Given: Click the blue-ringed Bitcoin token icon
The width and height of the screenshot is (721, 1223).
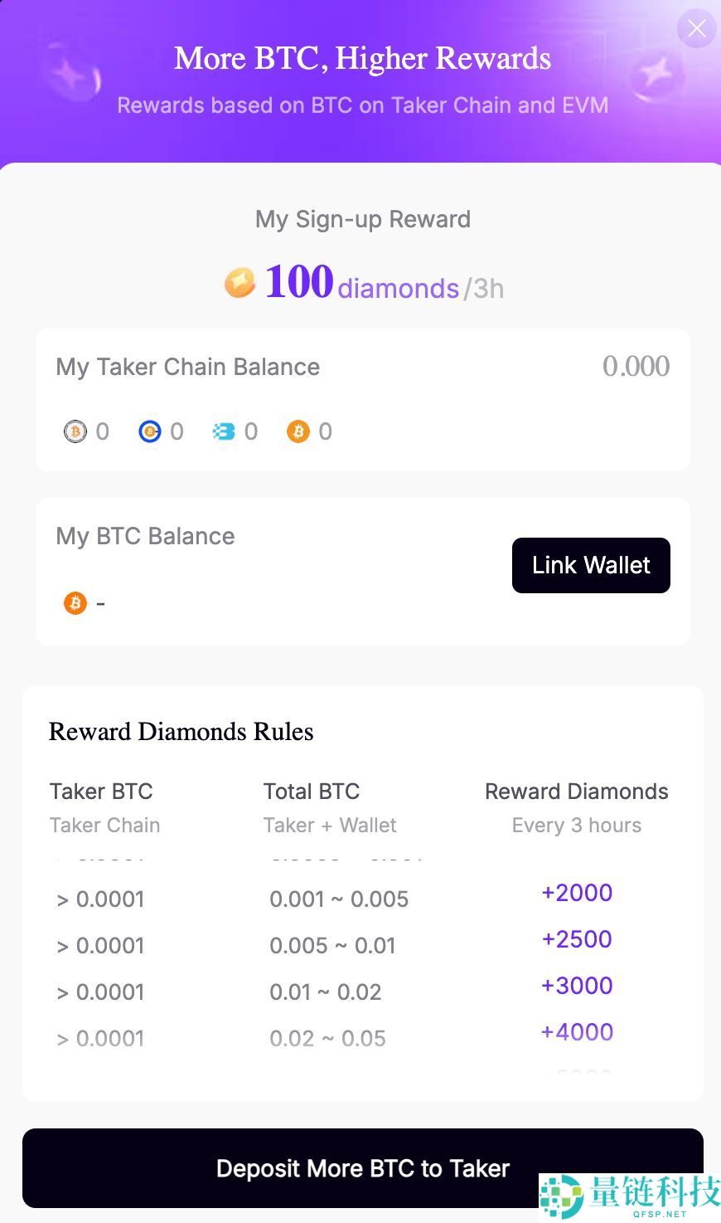Looking at the screenshot, I should (x=149, y=431).
